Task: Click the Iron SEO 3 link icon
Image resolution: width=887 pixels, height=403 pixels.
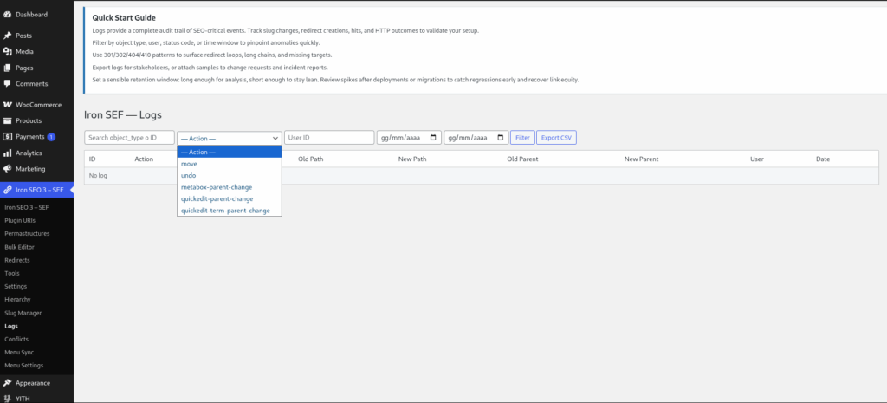Action: coord(8,190)
